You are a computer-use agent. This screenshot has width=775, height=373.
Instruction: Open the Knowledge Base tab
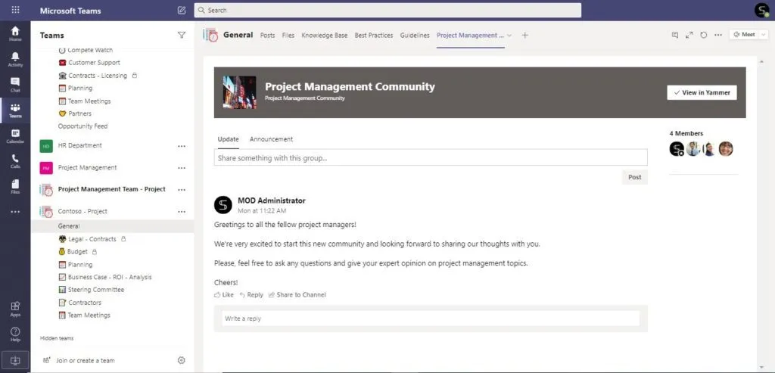[324, 36]
